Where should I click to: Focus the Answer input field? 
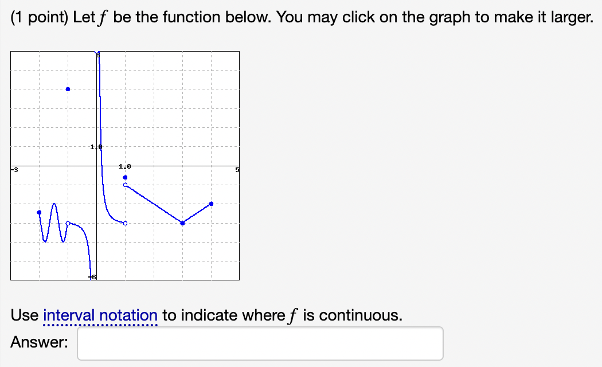tap(260, 343)
